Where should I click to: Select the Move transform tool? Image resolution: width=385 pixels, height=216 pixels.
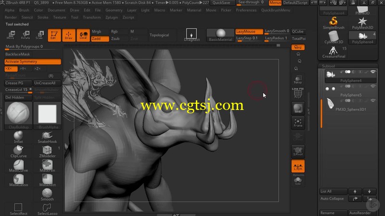(x=11, y=35)
